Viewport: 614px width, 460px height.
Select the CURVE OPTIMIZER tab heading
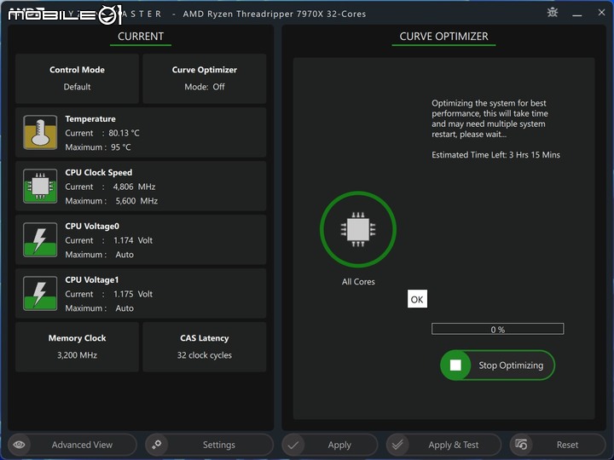[443, 37]
